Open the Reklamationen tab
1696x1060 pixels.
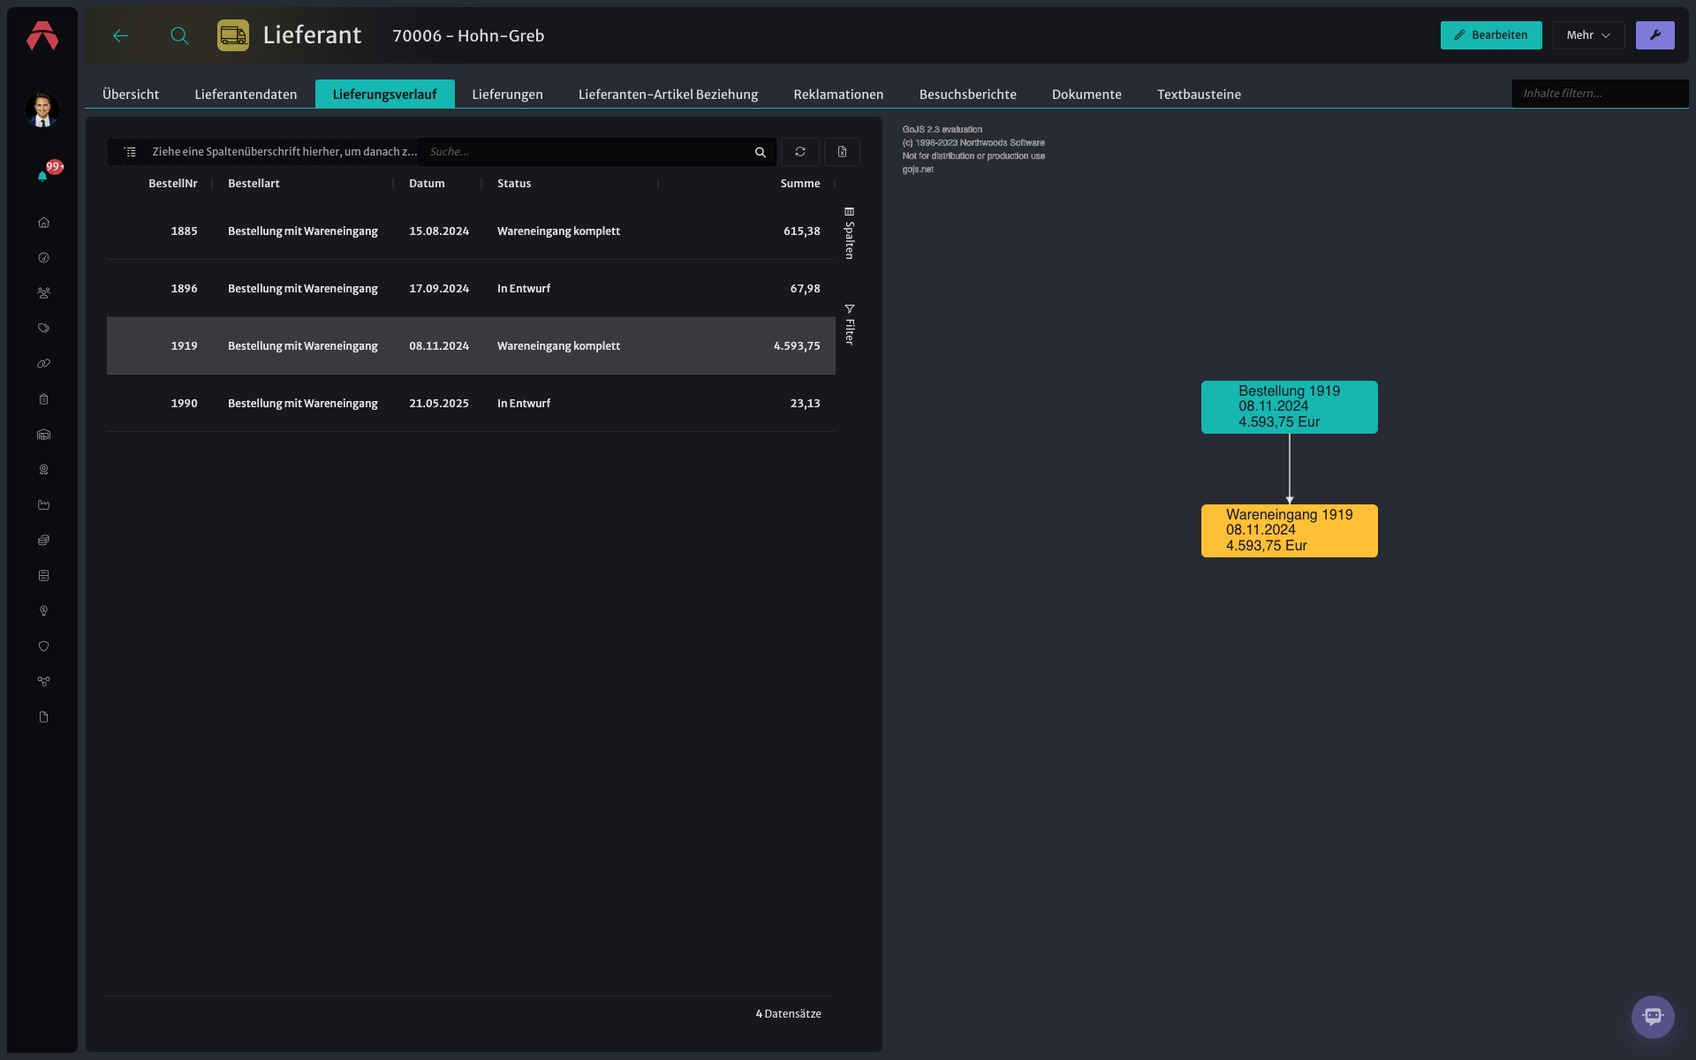(838, 95)
